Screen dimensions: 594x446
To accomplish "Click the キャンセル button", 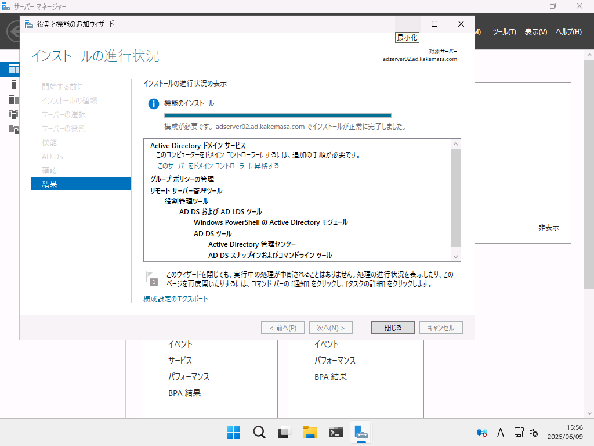I will pos(441,328).
